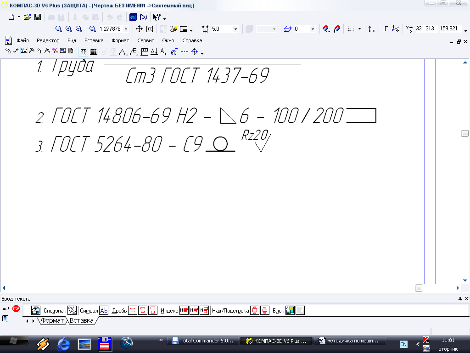Toggle the snaps magnet icon
This screenshot has height=353, width=470.
(x=336, y=29)
